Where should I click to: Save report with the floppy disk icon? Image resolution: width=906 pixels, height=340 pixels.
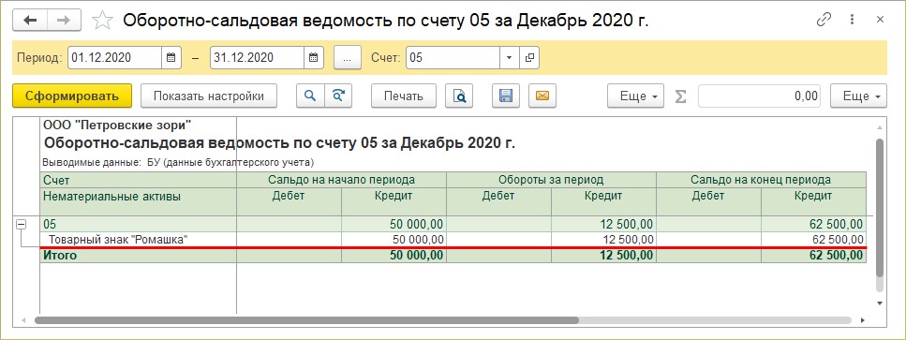coord(506,96)
